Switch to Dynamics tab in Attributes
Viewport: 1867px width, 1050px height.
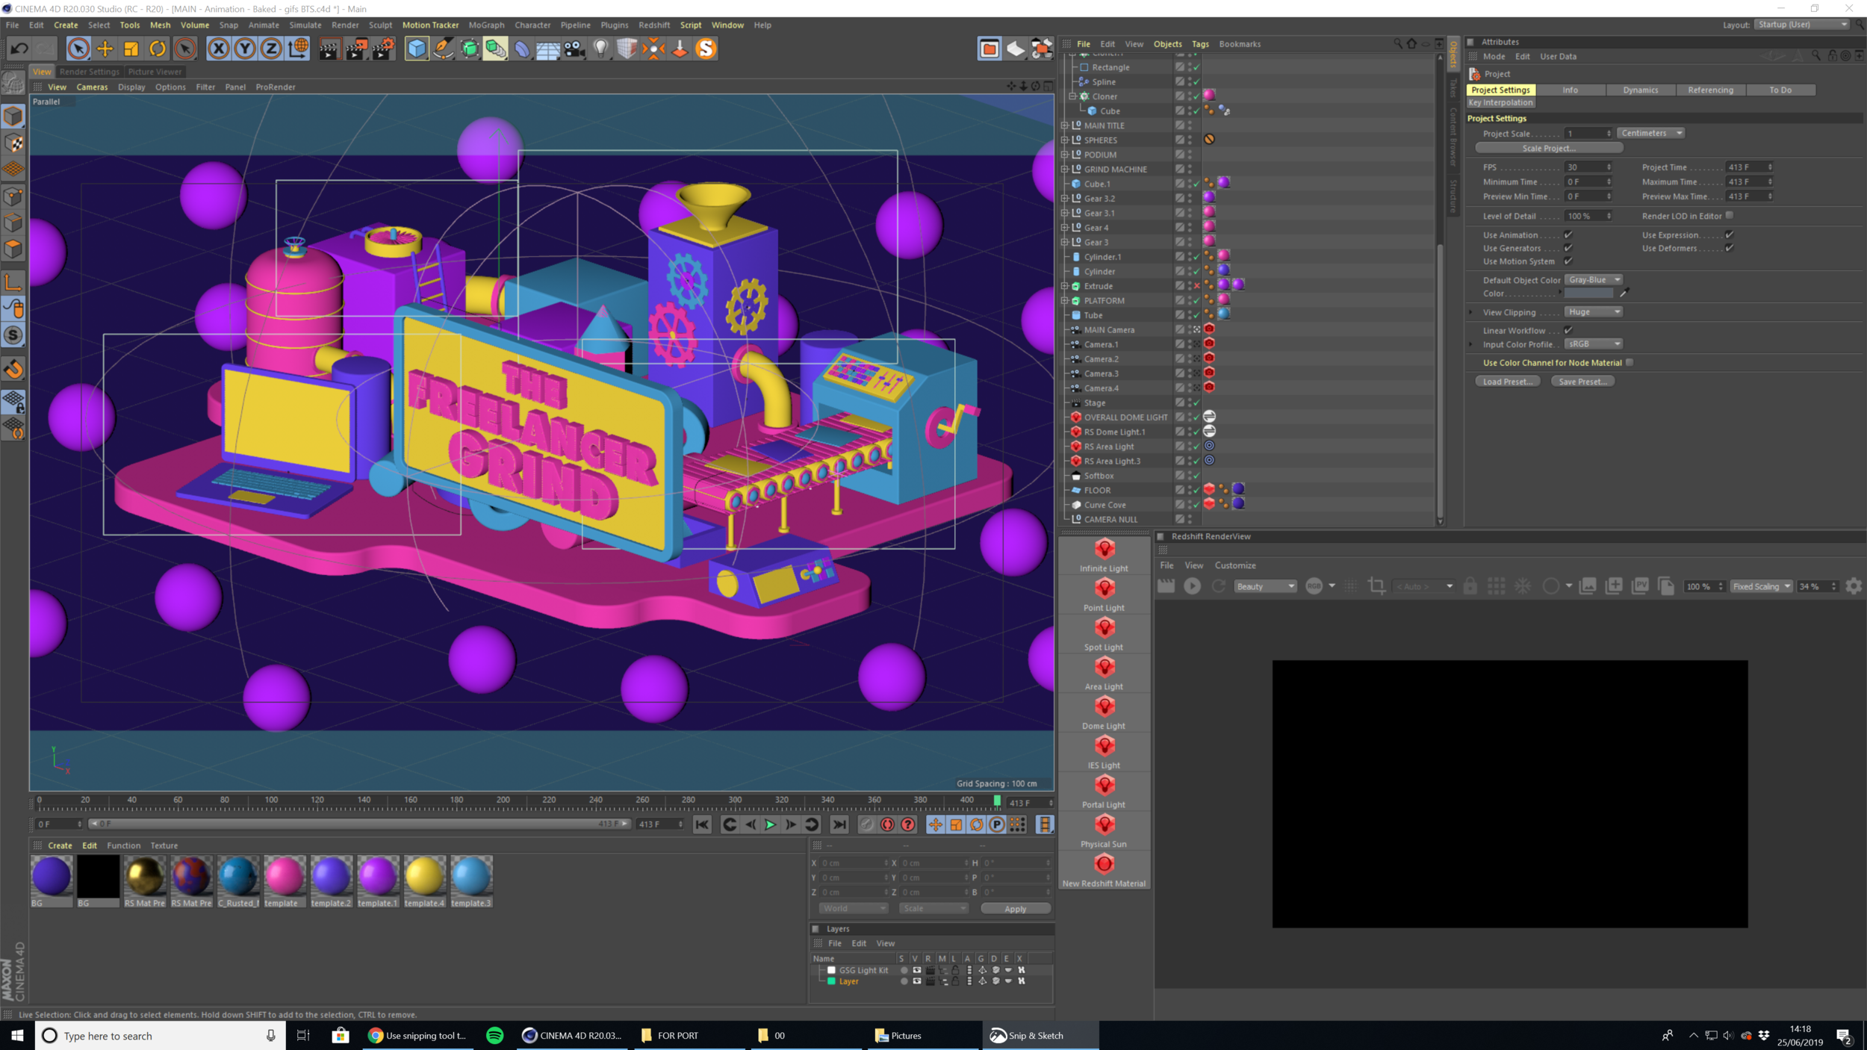point(1641,90)
